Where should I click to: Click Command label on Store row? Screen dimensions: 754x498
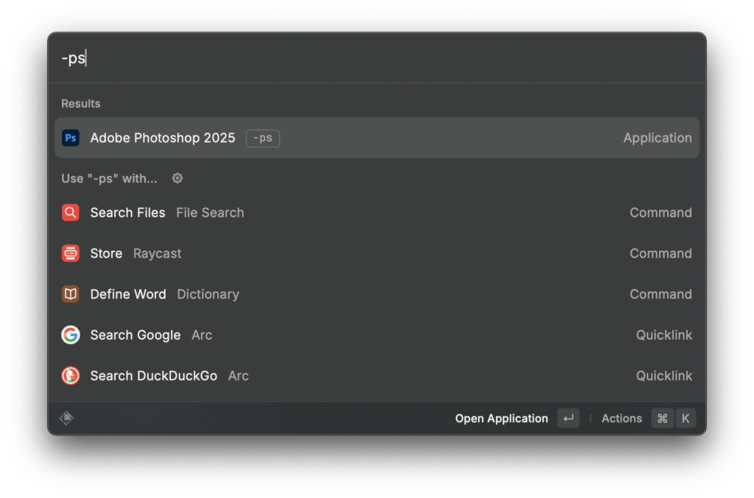coord(660,253)
